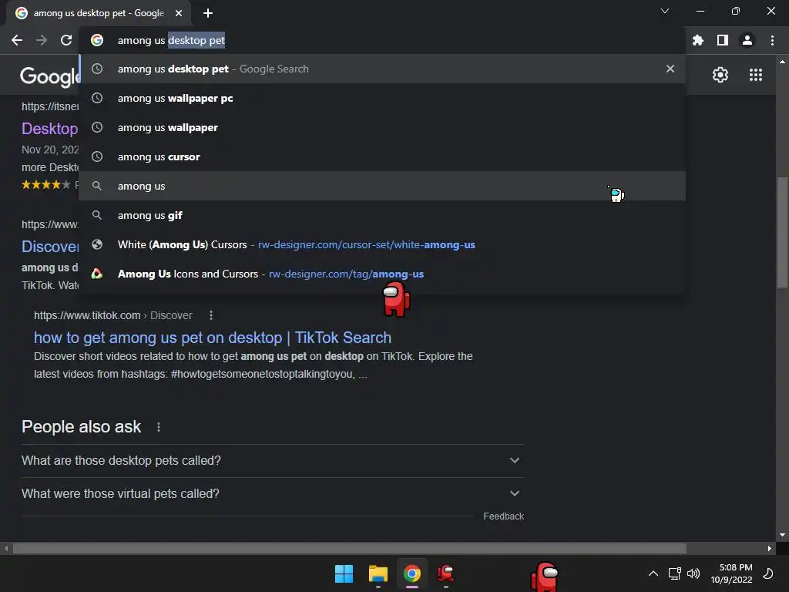Open the Among Us pet taskbar app

coord(445,573)
